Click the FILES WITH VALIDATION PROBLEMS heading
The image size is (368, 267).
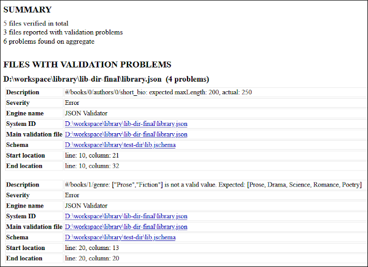(x=87, y=65)
